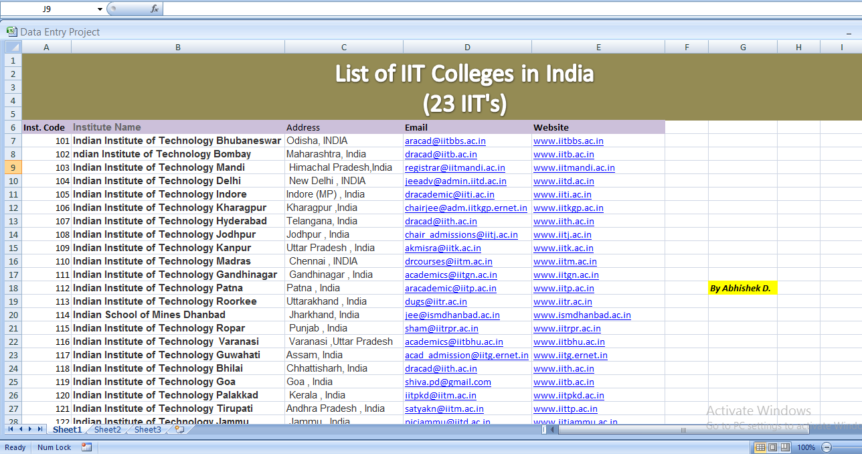Switch to Sheet2 tab

[107, 430]
